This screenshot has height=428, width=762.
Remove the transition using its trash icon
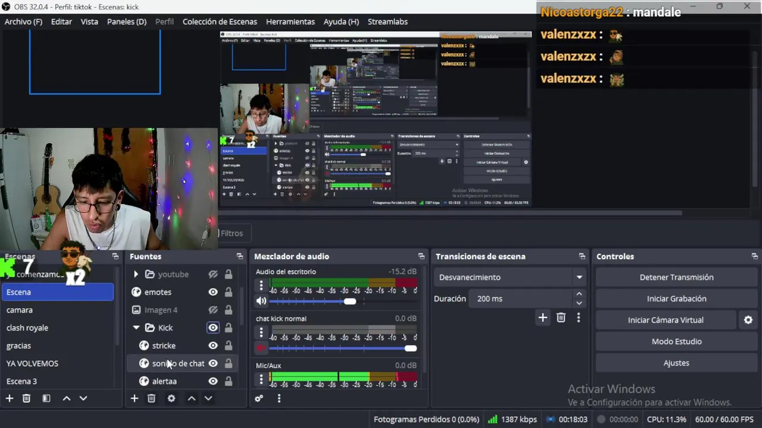click(561, 318)
